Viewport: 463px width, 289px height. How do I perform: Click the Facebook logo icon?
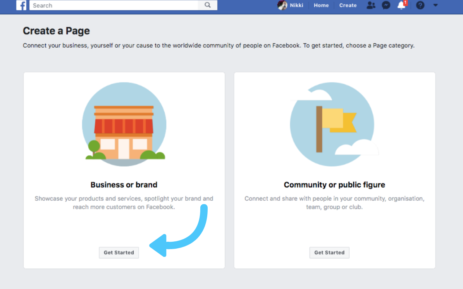click(x=21, y=5)
